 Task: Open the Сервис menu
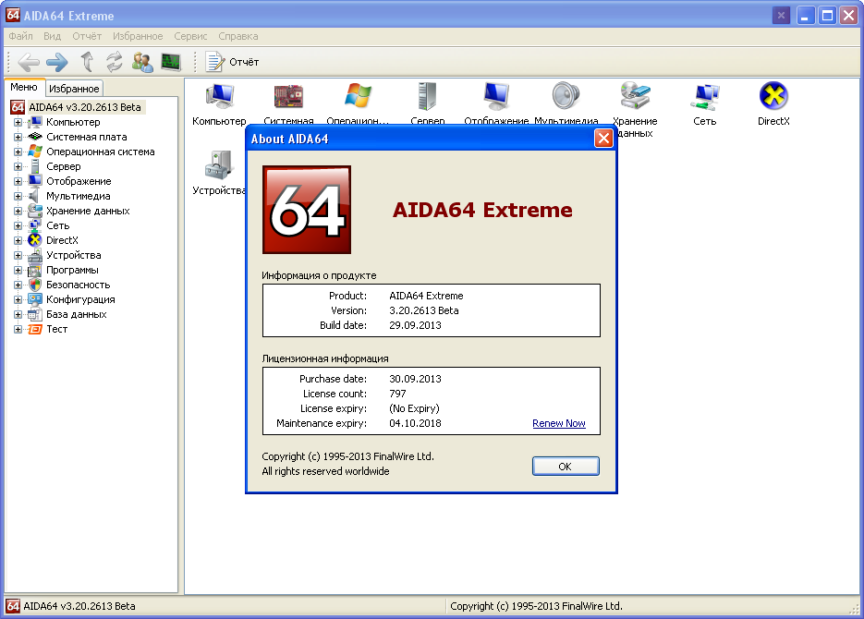click(190, 36)
